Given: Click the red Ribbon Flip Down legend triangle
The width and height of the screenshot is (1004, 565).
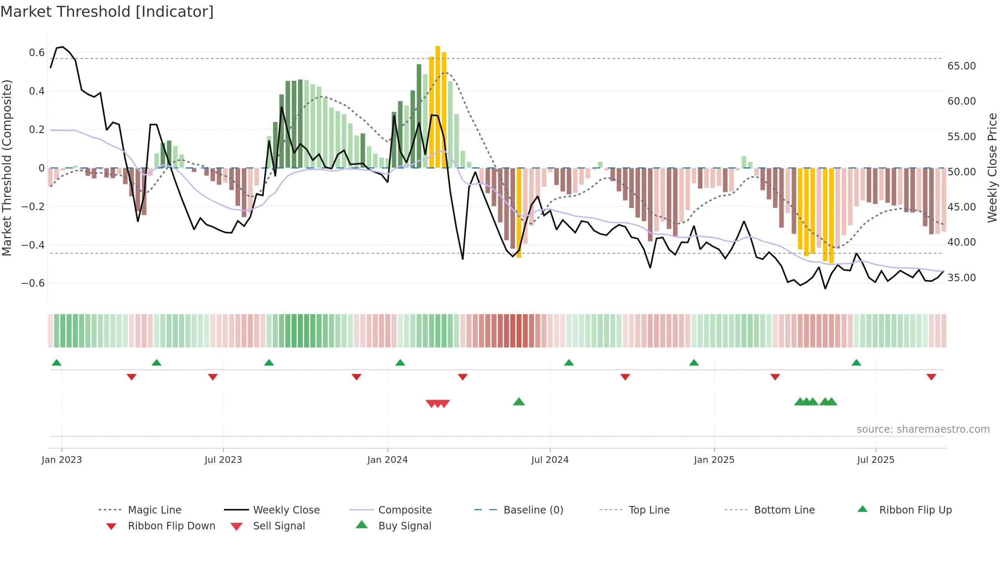Looking at the screenshot, I should 111,526.
